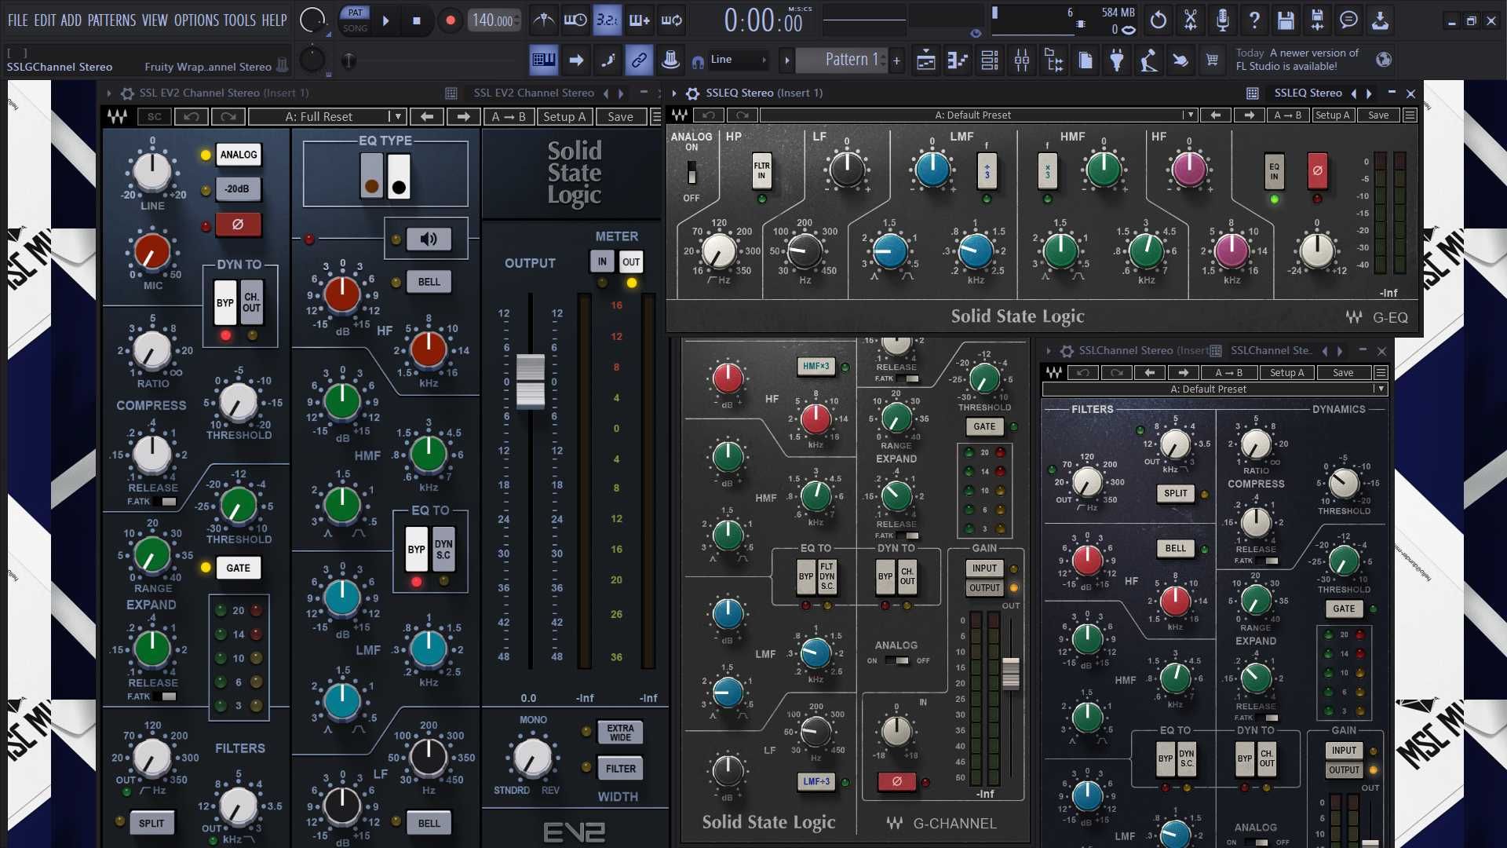
Task: Toggle the loop recording icon
Action: coord(672,20)
